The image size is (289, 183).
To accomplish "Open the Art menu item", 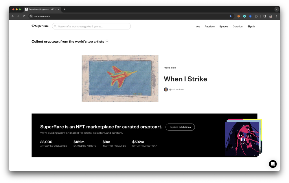I will point(198,27).
